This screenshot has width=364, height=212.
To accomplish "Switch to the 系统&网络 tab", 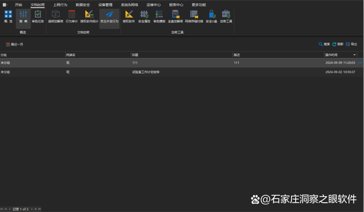I will tap(130, 5).
